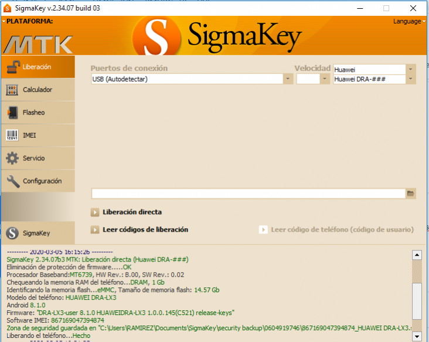Start Liberación directa
This screenshot has width=429, height=342.
[x=132, y=212]
